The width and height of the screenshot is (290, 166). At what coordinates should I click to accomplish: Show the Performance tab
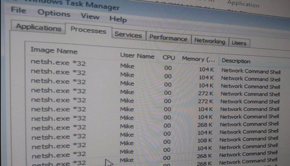168,38
